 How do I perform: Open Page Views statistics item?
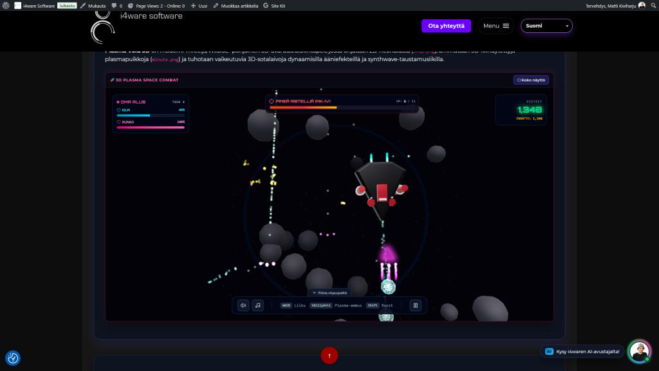pos(156,6)
